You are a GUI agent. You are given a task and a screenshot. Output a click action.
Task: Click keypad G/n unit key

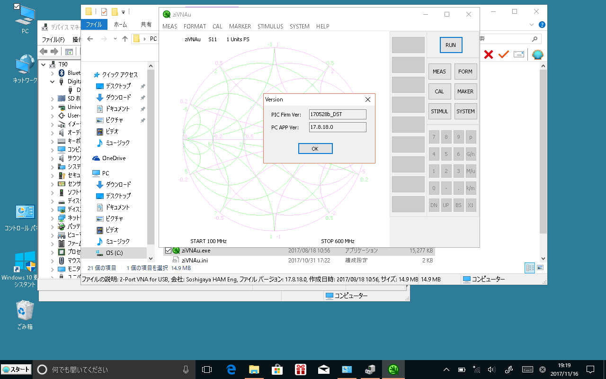coord(471,154)
